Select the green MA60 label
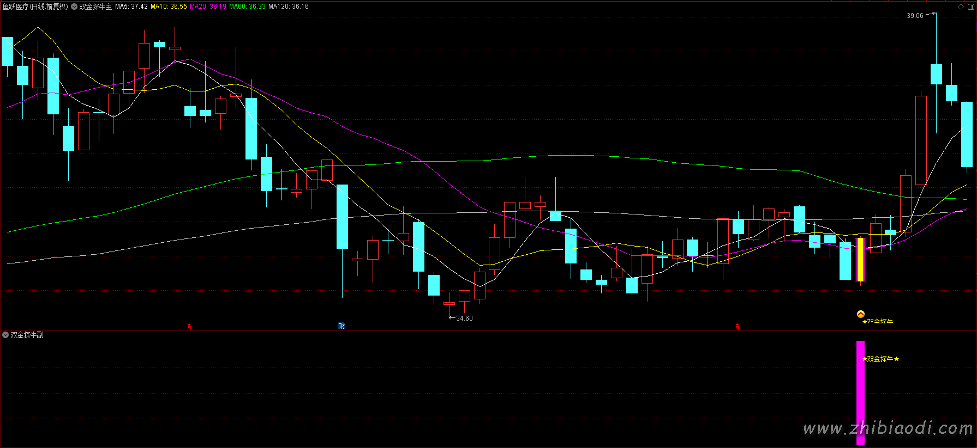The width and height of the screenshot is (977, 448). pyautogui.click(x=247, y=7)
